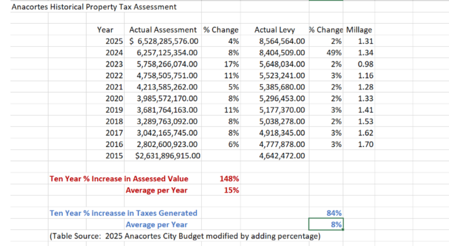Select the millage value 1.53

coord(366,121)
